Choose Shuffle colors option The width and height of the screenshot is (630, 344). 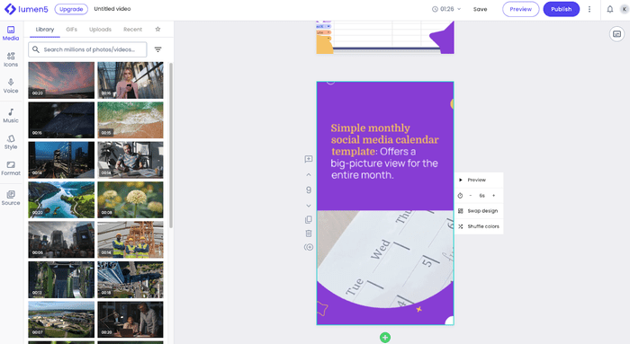[479, 226]
